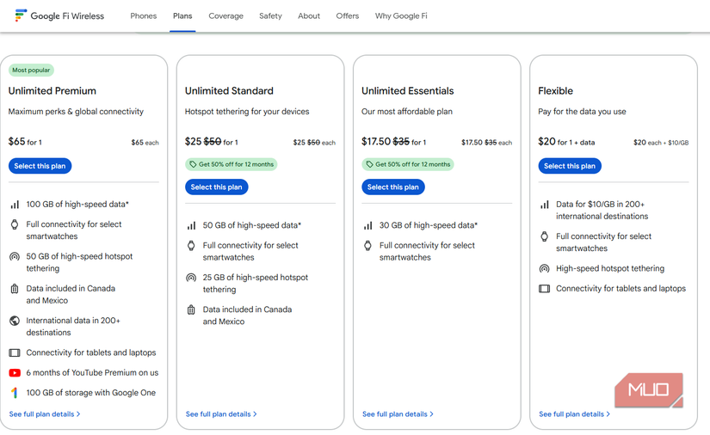Screen dimensions: 710x435
Task: Click hotspot icon in Flexible card
Action: [x=544, y=268]
